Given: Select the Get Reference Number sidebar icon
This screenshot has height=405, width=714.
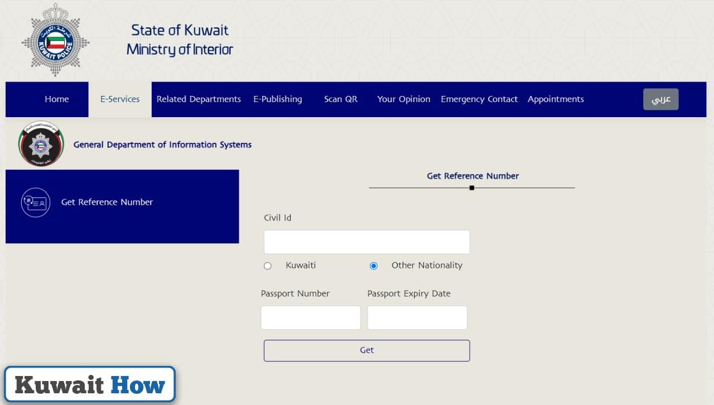Looking at the screenshot, I should click(x=35, y=202).
